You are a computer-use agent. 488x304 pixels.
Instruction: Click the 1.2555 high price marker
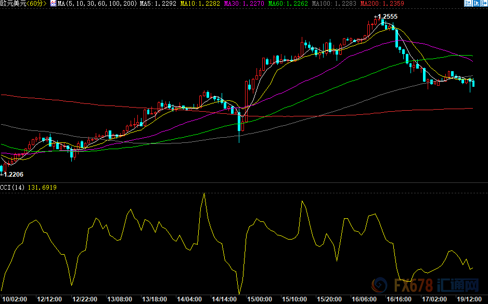click(x=386, y=17)
